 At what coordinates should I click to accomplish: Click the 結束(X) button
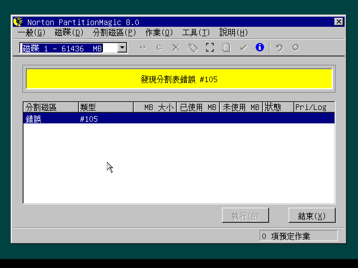tap(312, 216)
